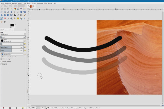Reset the Größe brush size to default

(25, 44)
